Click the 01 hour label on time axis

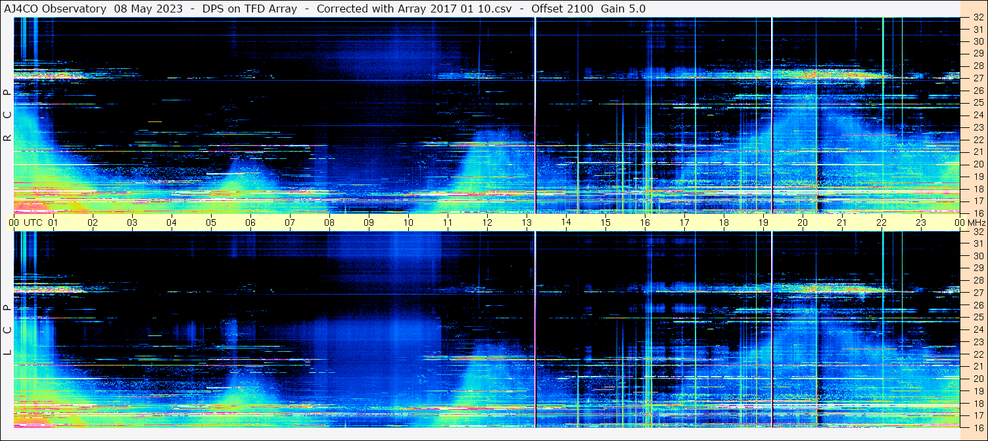(53, 222)
